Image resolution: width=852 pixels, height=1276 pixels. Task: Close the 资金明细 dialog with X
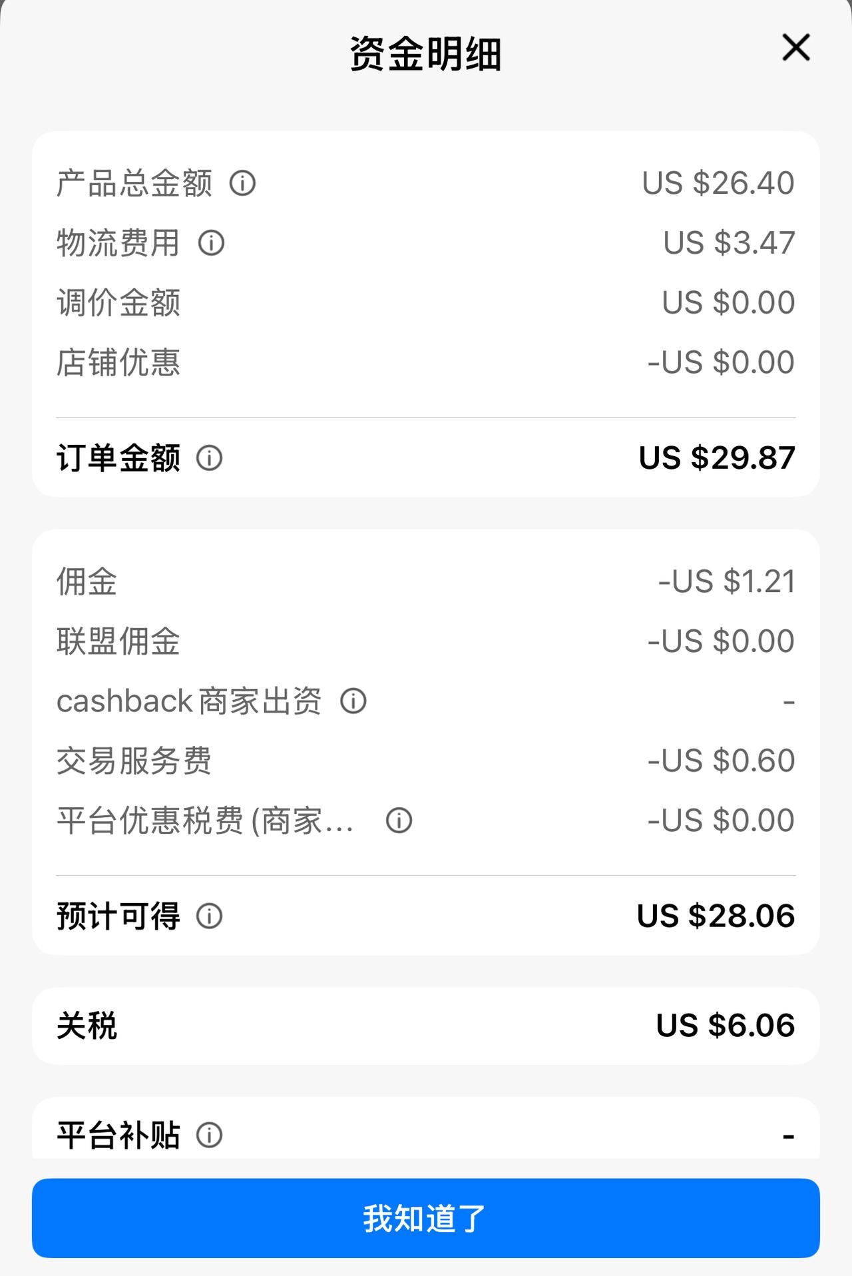click(x=795, y=48)
